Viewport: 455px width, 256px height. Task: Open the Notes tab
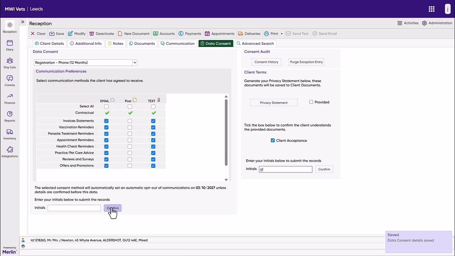point(115,43)
